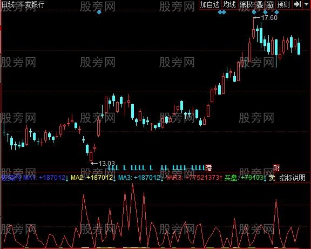Click the rightmost blue diamond info marker
This screenshot has height=249, width=311.
pos(276,12)
